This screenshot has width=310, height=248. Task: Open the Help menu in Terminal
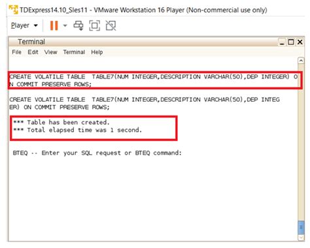(97, 52)
